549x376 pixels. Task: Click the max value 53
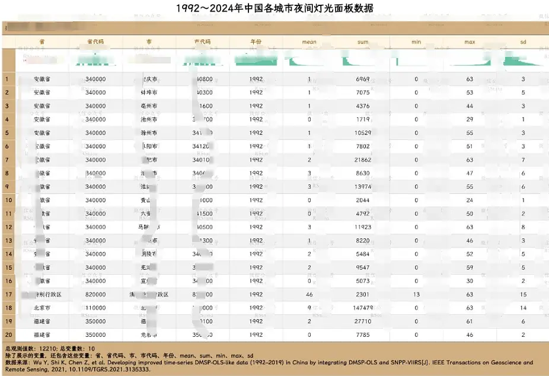470,93
